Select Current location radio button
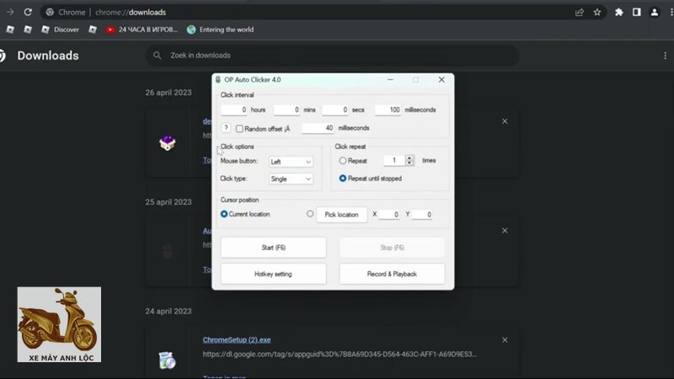This screenshot has width=674, height=379. click(224, 214)
